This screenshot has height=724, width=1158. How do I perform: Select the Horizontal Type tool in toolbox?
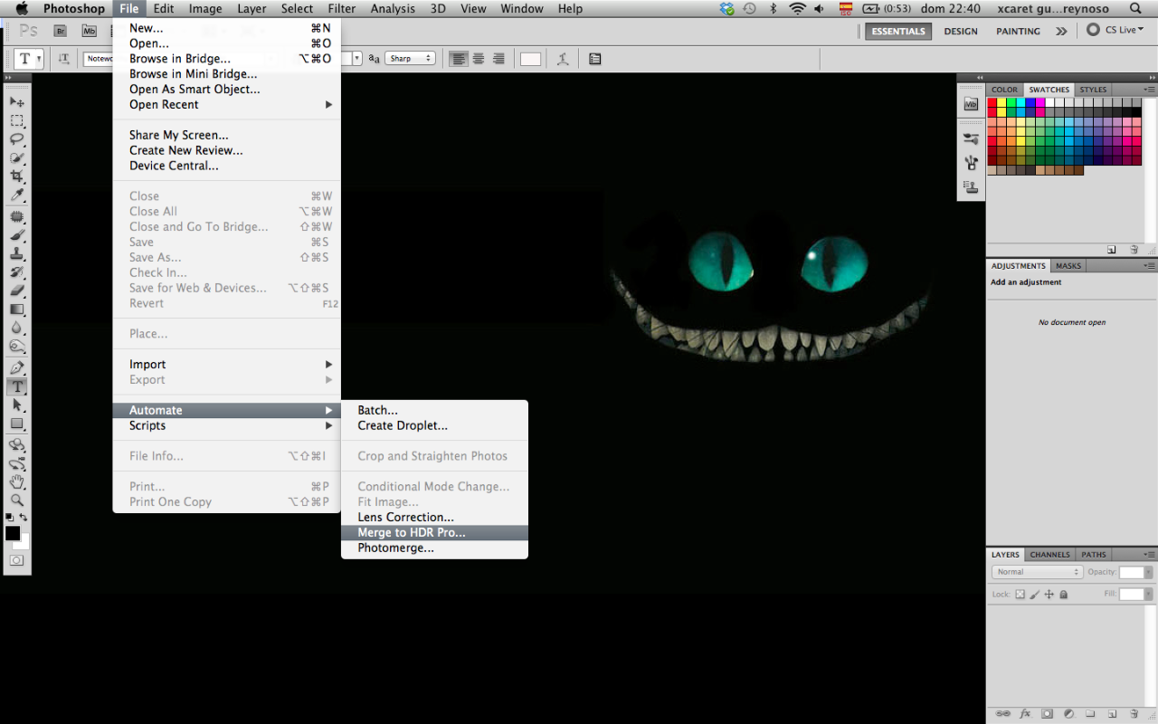(x=17, y=386)
